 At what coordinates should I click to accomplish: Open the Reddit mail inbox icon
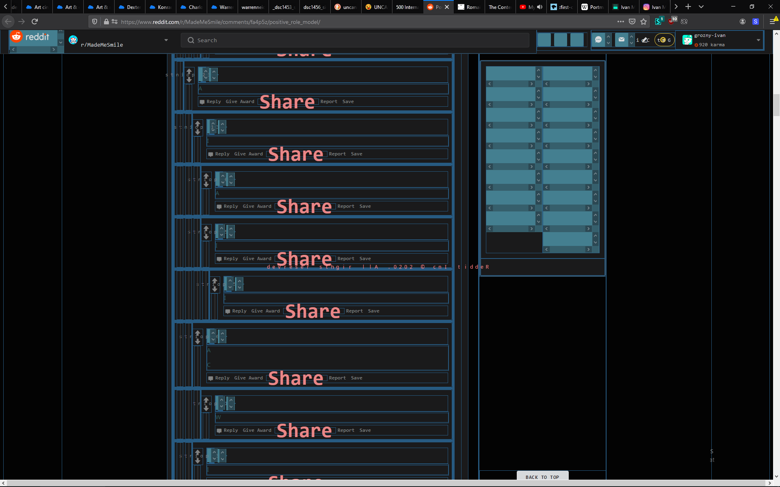point(621,39)
